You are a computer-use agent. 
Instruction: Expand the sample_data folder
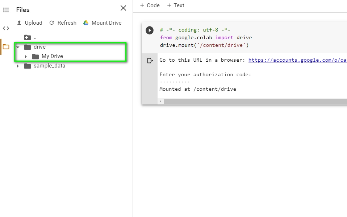pos(17,66)
